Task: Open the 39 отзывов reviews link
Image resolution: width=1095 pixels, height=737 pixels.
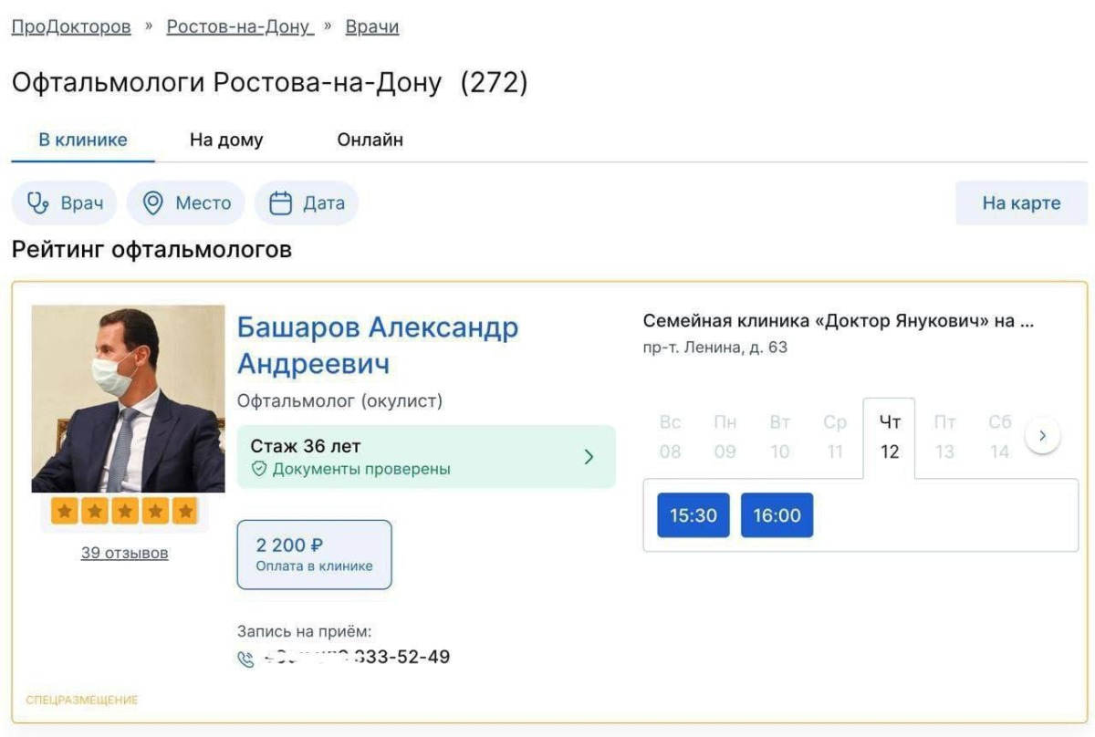Action: [x=124, y=553]
